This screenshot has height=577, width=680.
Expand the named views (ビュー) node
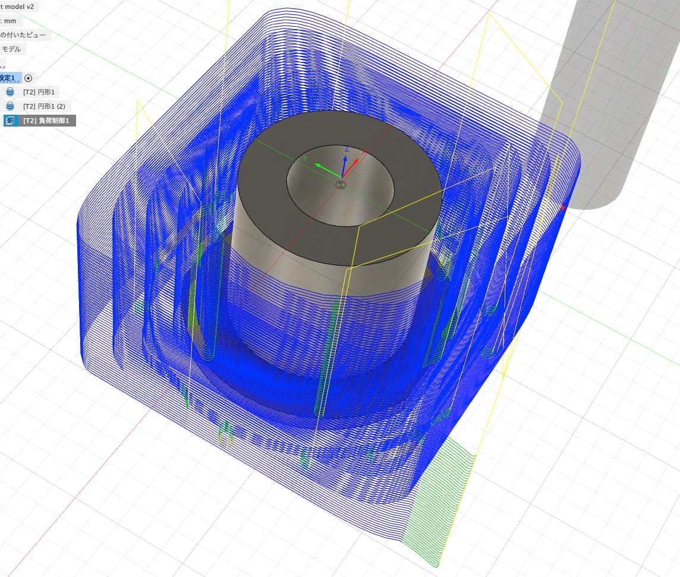[x=24, y=35]
